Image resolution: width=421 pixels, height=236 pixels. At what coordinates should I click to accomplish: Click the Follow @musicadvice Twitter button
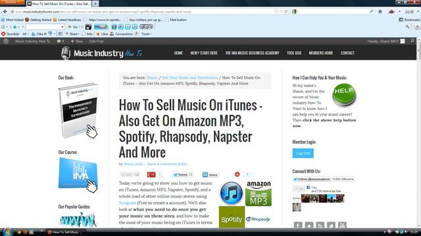coord(311,179)
